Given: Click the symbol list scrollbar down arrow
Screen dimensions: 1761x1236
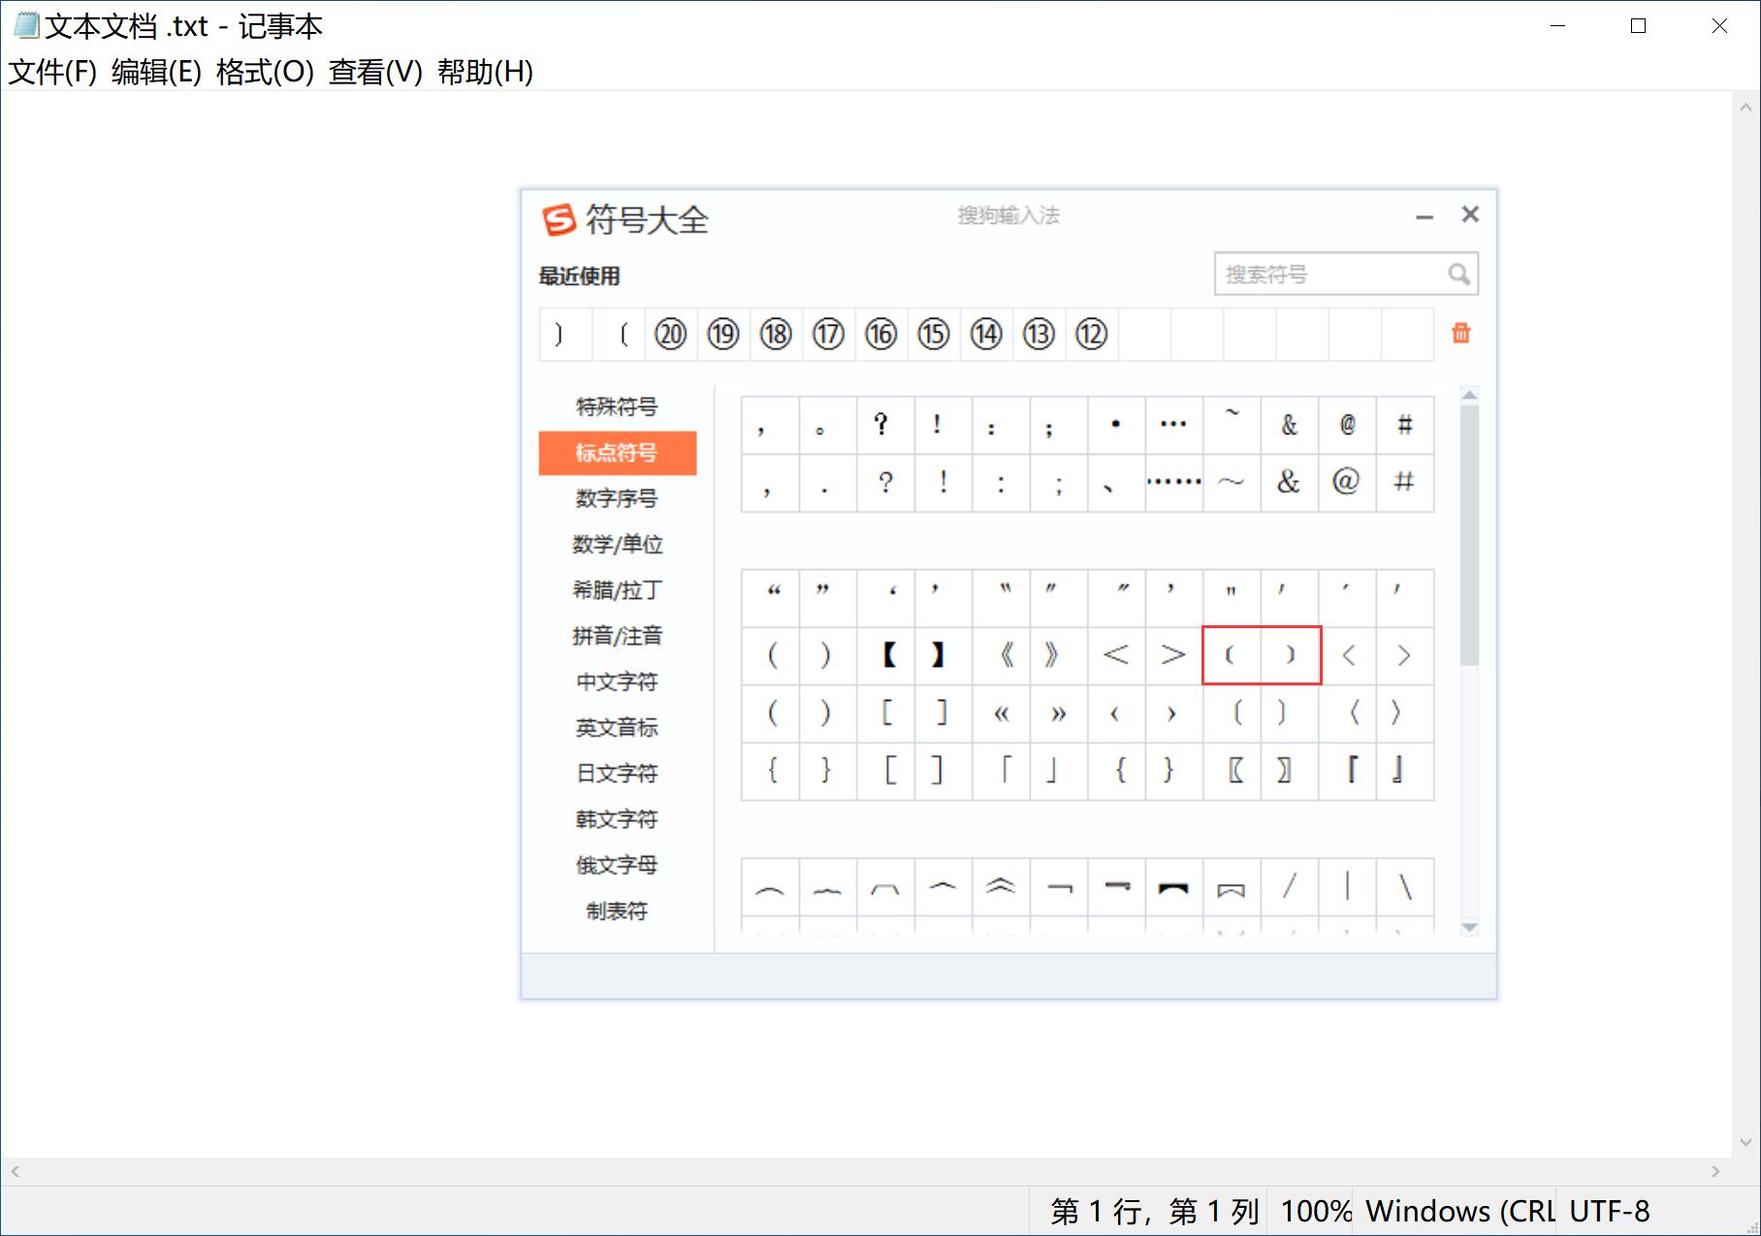Looking at the screenshot, I should pos(1469,928).
